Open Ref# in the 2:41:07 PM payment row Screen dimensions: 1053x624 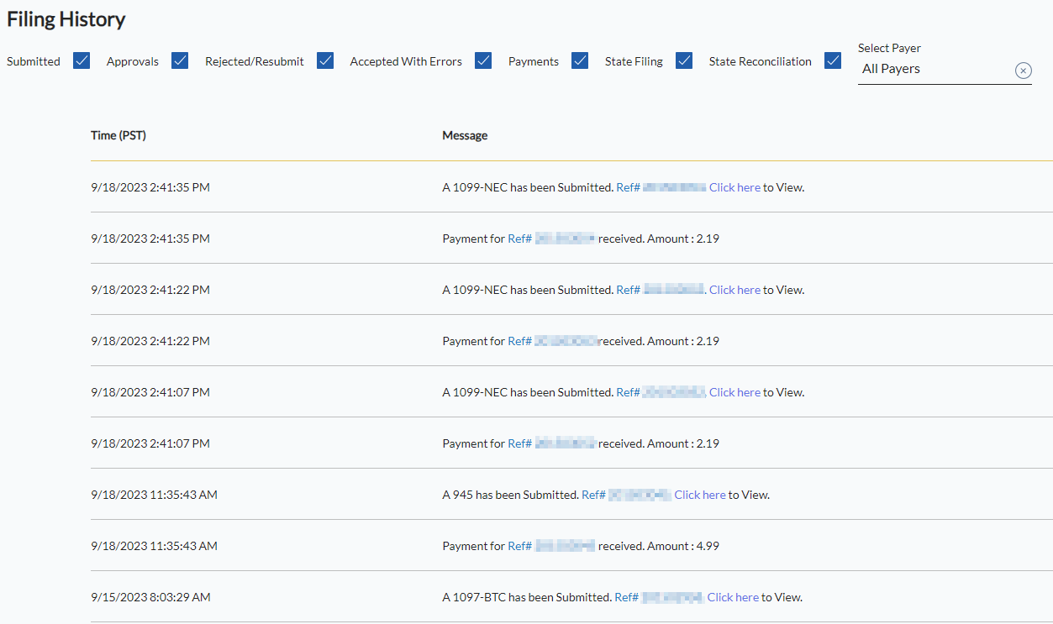(x=519, y=443)
